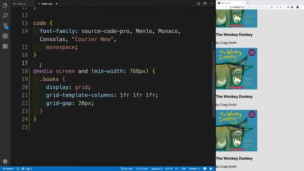Click the code selector on line 13
304x171 pixels.
pos(39,23)
